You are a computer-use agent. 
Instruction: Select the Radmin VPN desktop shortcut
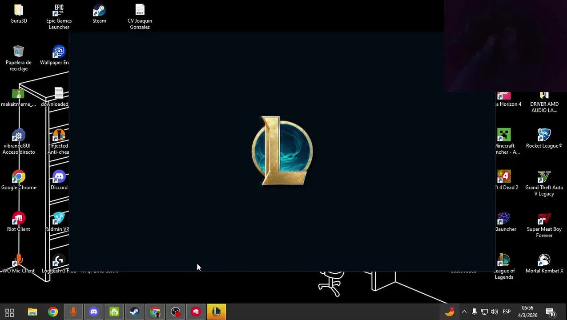(x=57, y=222)
